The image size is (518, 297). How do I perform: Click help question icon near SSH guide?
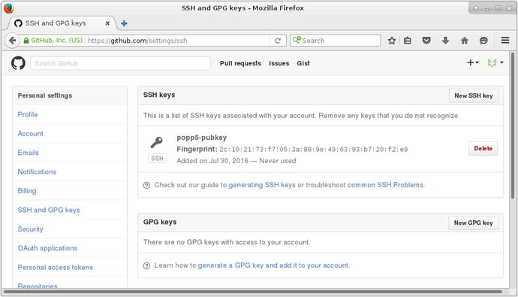click(x=146, y=185)
